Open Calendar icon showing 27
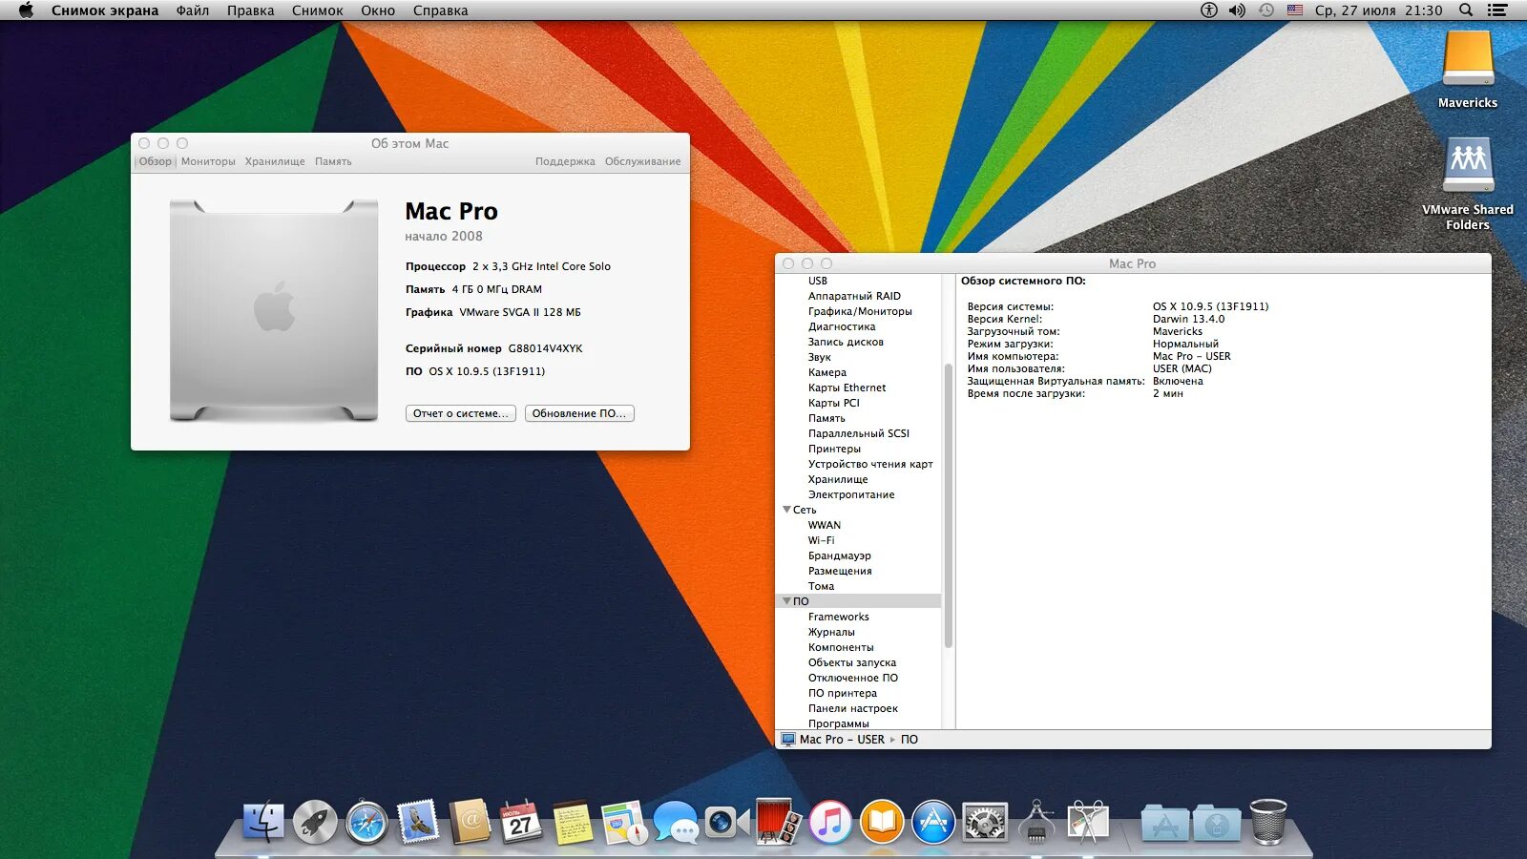 click(521, 821)
